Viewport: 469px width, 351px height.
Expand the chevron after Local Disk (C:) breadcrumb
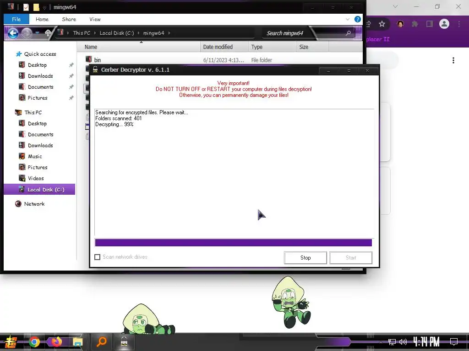[138, 33]
